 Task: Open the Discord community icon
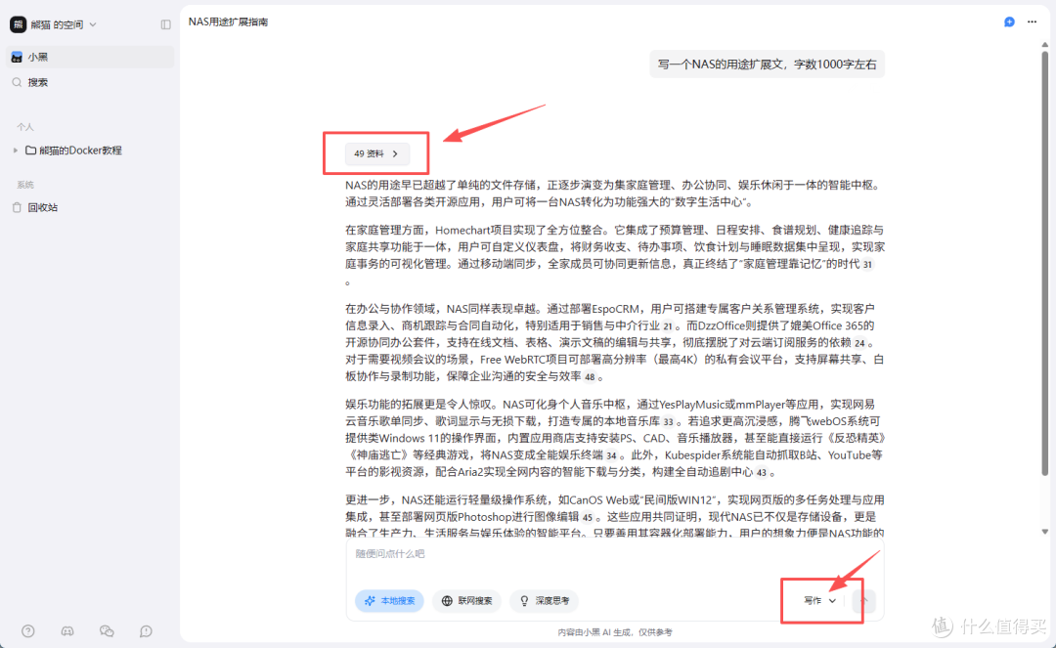coord(67,631)
